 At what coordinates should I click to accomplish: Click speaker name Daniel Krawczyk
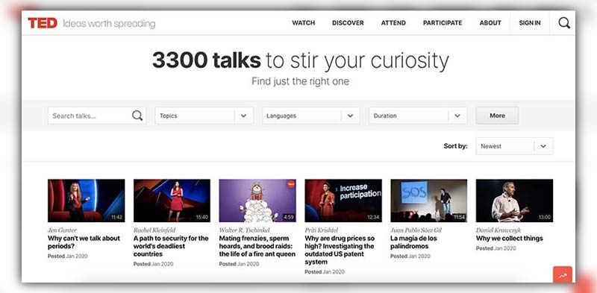(x=498, y=230)
